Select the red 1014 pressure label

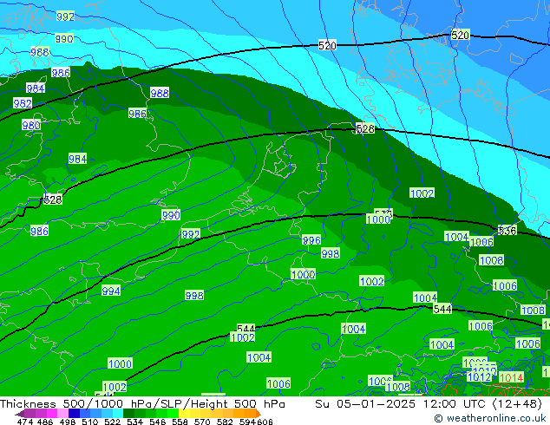pos(511,377)
